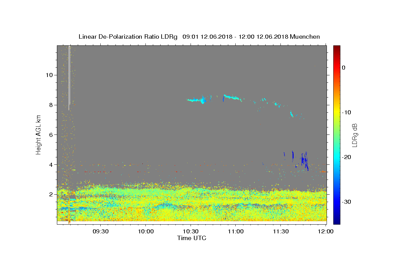Click the 10:30 time tick label
Viewport: 404px width, 269px height.
pos(191,231)
